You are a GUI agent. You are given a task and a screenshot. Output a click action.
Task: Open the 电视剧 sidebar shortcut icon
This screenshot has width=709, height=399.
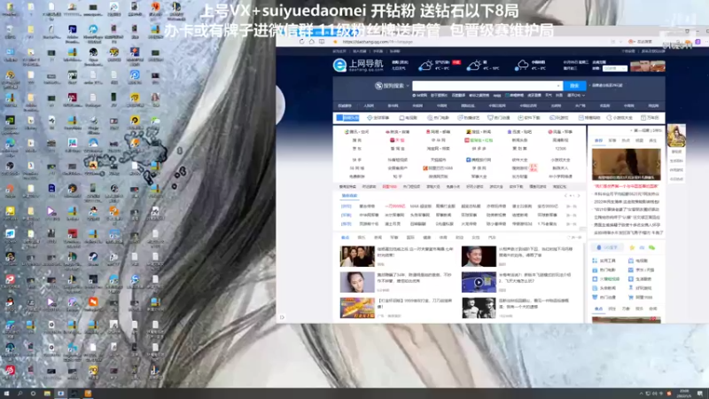coord(631,261)
